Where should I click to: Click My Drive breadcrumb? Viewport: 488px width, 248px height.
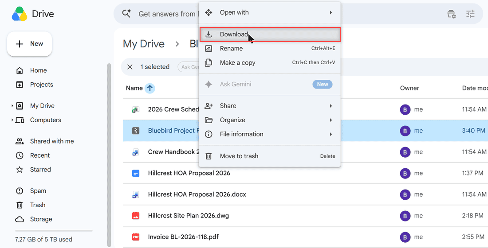[143, 44]
